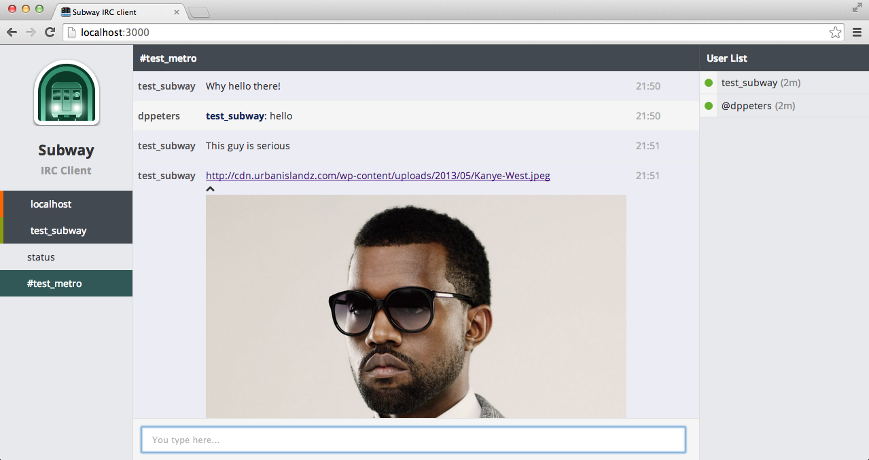This screenshot has height=460, width=869.
Task: Collapse the embedded image with the caret
Action: pyautogui.click(x=211, y=189)
